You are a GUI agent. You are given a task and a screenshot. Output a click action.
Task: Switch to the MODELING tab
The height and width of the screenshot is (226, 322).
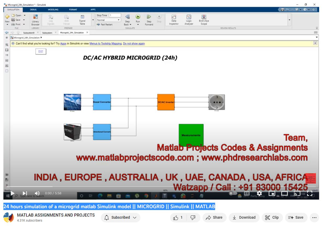click(x=53, y=9)
